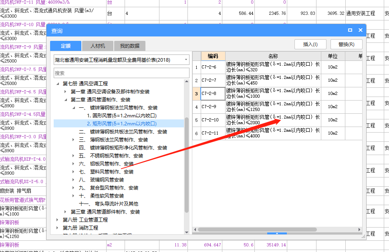The width and height of the screenshot is (389, 252).
Task: Select 1. 圆形风管(δ=1.2mm以内咬口)
Action: pos(122,115)
